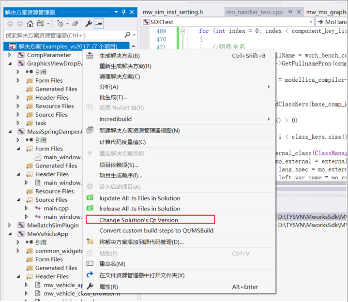This screenshot has width=348, height=302.
Task: Choose 重新生成解决方案(R) menu entry
Action: point(180,66)
